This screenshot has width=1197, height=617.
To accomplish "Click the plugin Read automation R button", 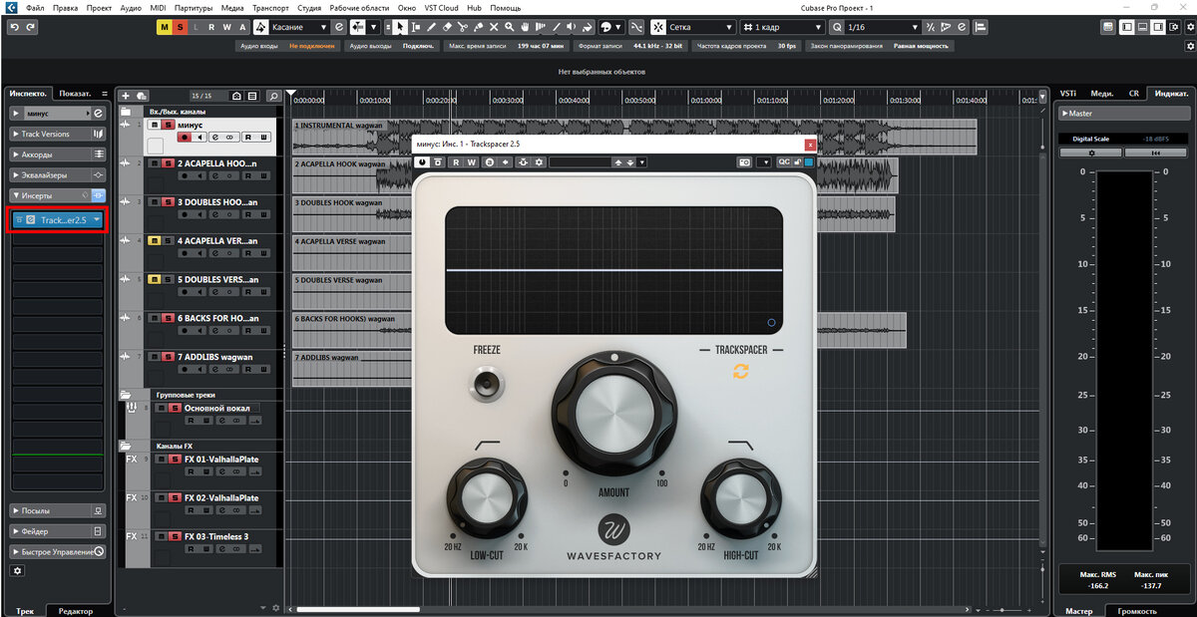I will [456, 162].
